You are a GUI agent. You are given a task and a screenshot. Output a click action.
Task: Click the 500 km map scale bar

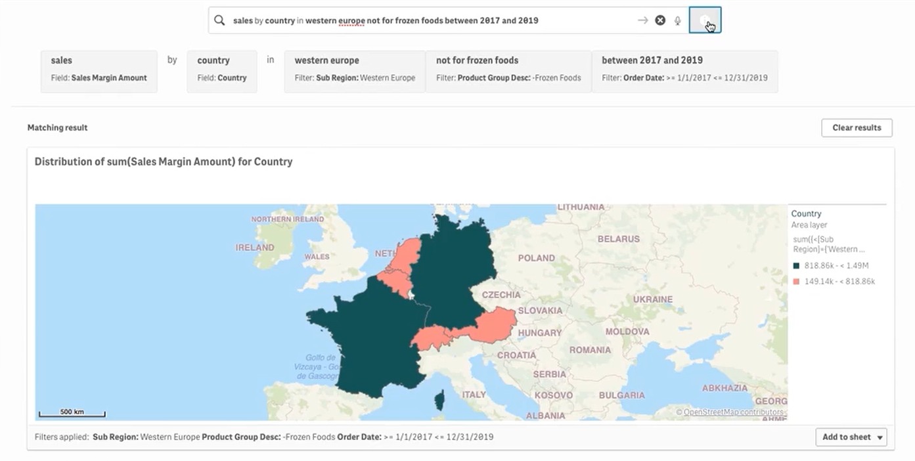[72, 412]
